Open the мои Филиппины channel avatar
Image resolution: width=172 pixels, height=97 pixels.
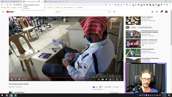point(11,92)
